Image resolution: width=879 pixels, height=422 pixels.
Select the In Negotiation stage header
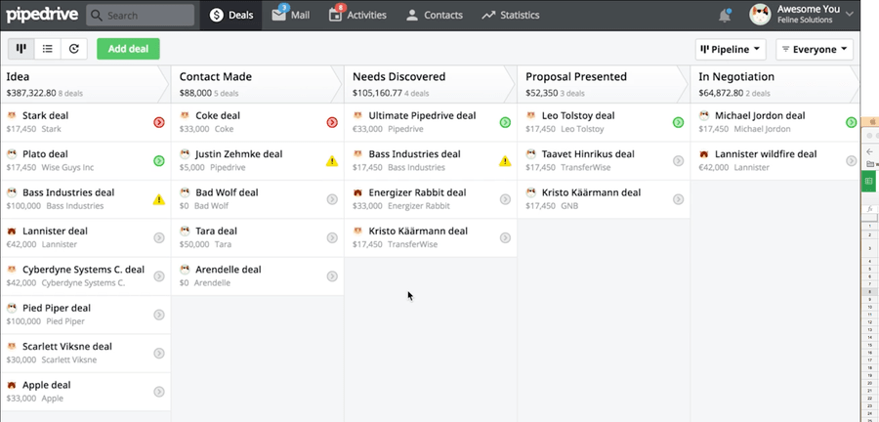click(775, 84)
